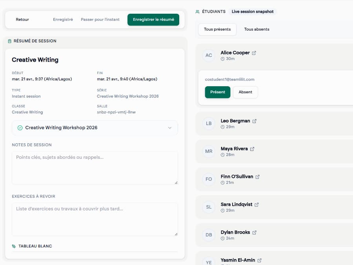The height and width of the screenshot is (265, 353).
Task: Click the FO avatar for Finn O'Sullivan
Action: click(x=209, y=179)
